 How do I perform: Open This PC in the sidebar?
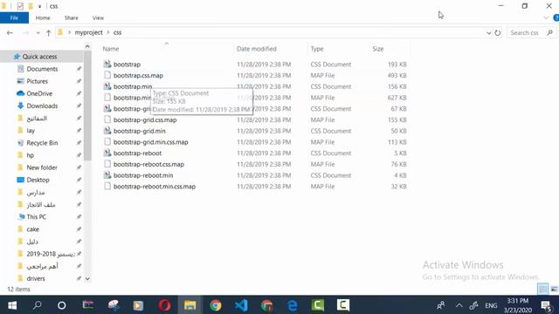36,217
